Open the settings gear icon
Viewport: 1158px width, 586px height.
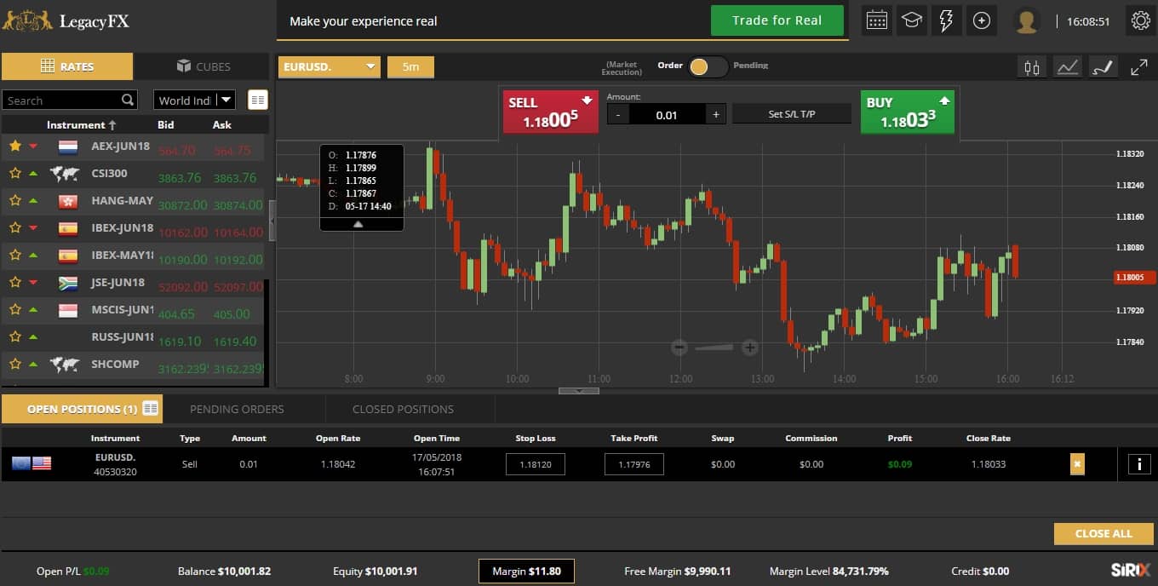[1140, 20]
